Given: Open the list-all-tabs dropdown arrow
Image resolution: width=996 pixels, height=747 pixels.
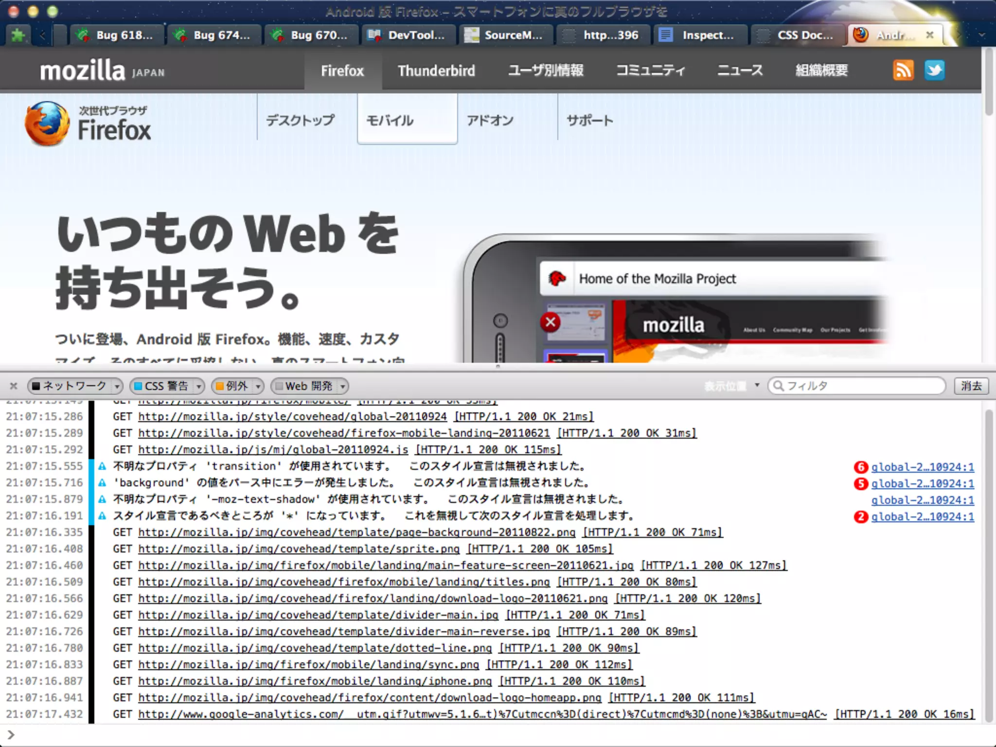Looking at the screenshot, I should (x=982, y=35).
